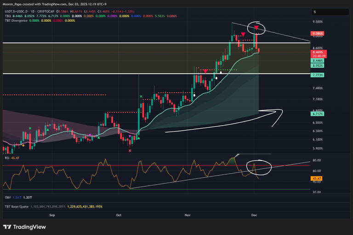Select the RSI indicator legend label
The width and height of the screenshot is (353, 235).
point(6,158)
